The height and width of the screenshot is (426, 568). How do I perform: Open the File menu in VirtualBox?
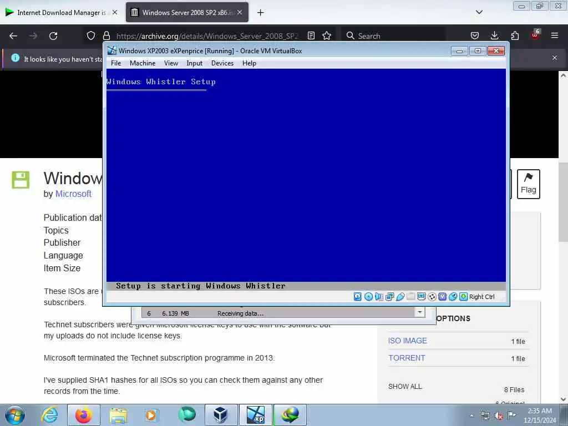pyautogui.click(x=116, y=63)
